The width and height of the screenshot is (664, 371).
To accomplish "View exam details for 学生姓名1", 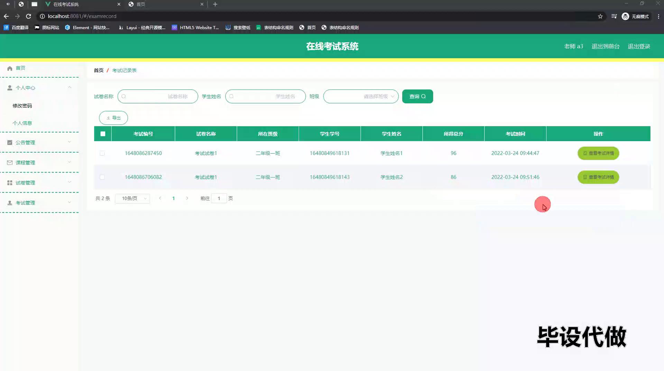I will [598, 153].
